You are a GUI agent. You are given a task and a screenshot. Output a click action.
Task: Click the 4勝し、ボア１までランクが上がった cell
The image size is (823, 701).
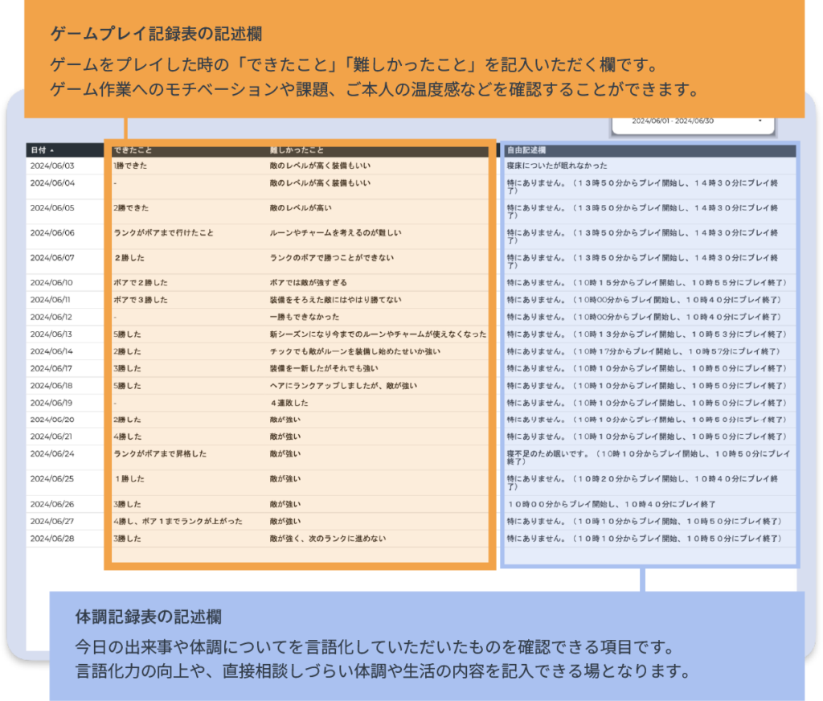[178, 521]
